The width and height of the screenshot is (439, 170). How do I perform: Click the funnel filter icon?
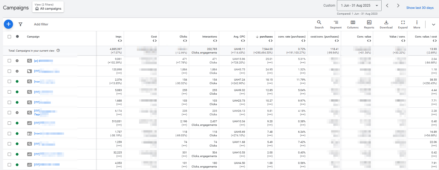20,24
